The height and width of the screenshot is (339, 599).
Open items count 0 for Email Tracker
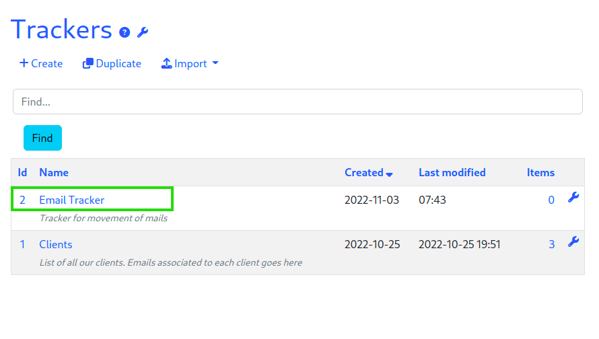pyautogui.click(x=551, y=200)
